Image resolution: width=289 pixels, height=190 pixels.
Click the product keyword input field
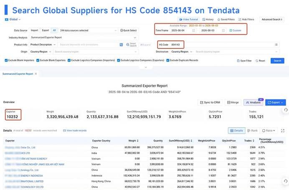89,45
